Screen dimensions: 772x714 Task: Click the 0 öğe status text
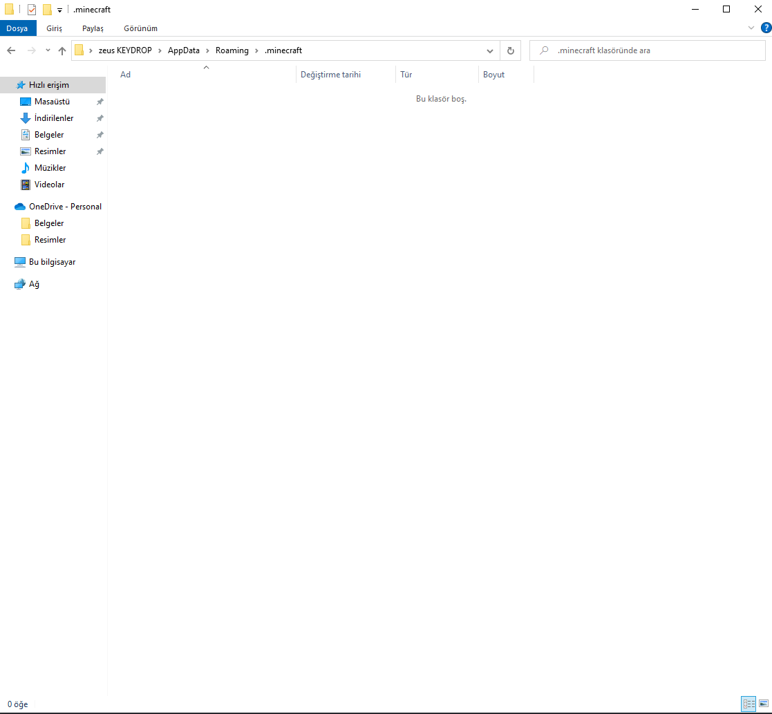[18, 704]
